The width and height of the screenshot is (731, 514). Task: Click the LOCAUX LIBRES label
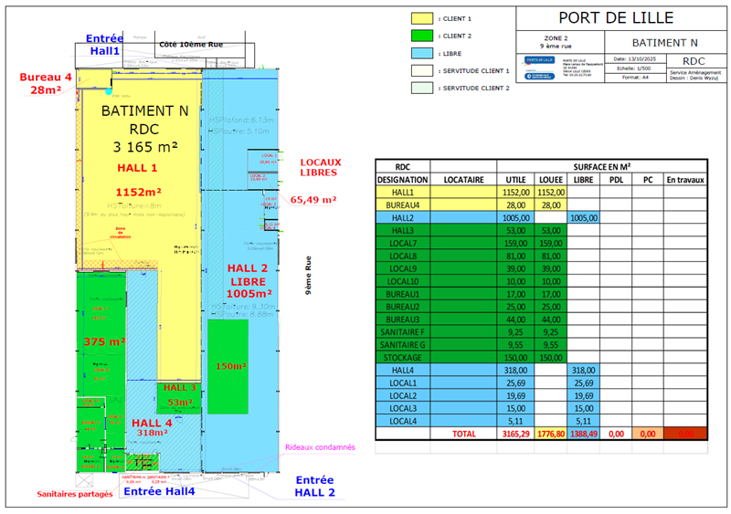point(319,167)
